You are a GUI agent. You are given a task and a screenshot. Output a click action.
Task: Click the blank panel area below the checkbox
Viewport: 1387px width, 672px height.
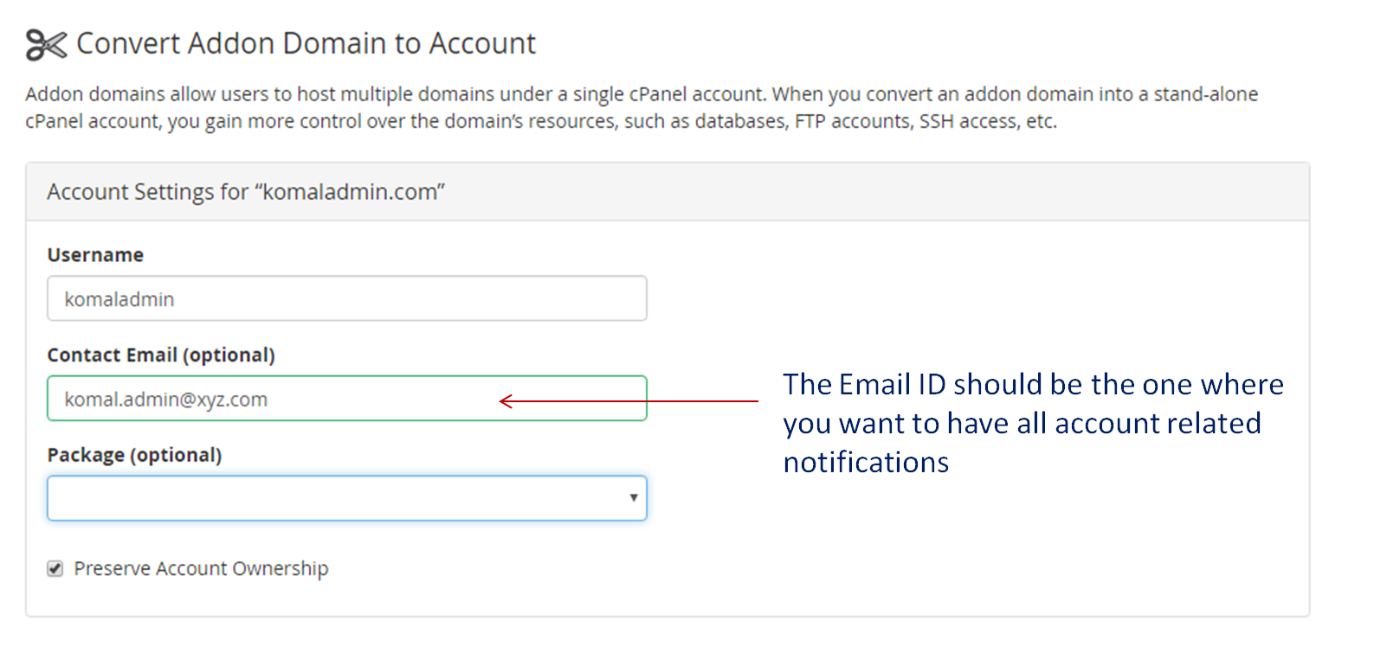(668, 598)
